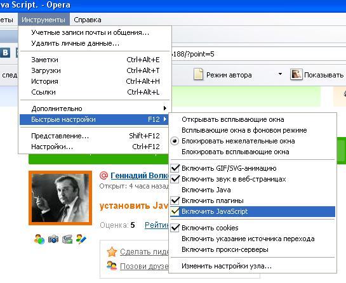Open Настройки Ctrl+F12 entry
Viewport: 346px width, 283px height.
95,147
